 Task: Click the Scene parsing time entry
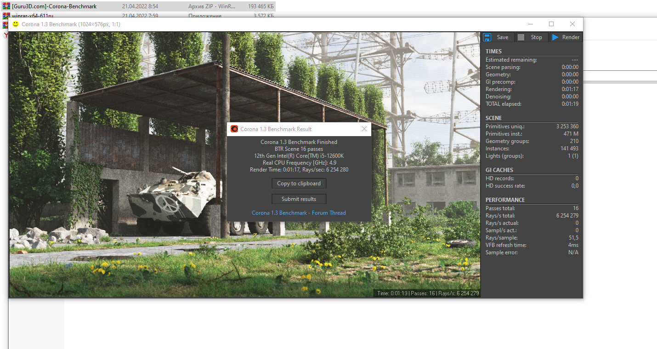tap(532, 67)
